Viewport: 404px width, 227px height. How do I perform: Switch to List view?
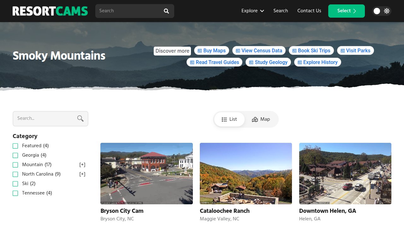coord(229,119)
